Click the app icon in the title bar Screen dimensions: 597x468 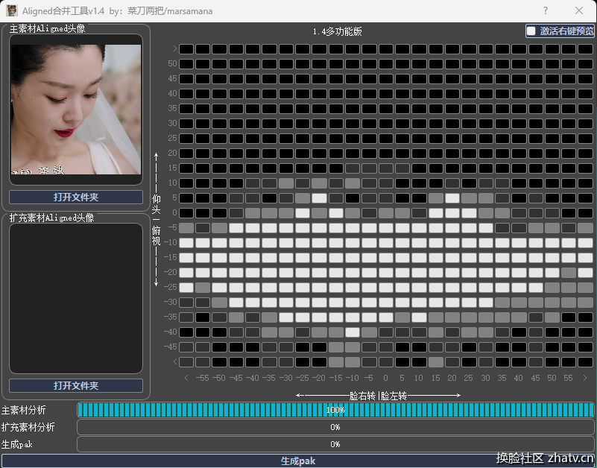[11, 10]
